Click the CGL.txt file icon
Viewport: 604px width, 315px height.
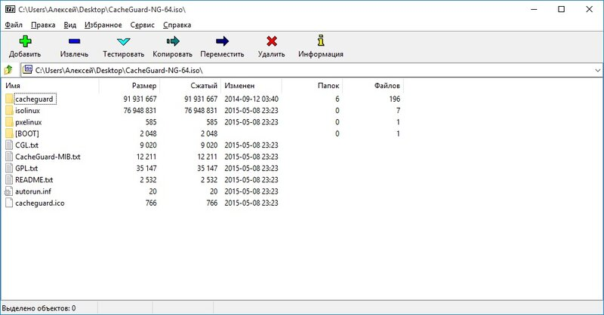pyautogui.click(x=9, y=145)
